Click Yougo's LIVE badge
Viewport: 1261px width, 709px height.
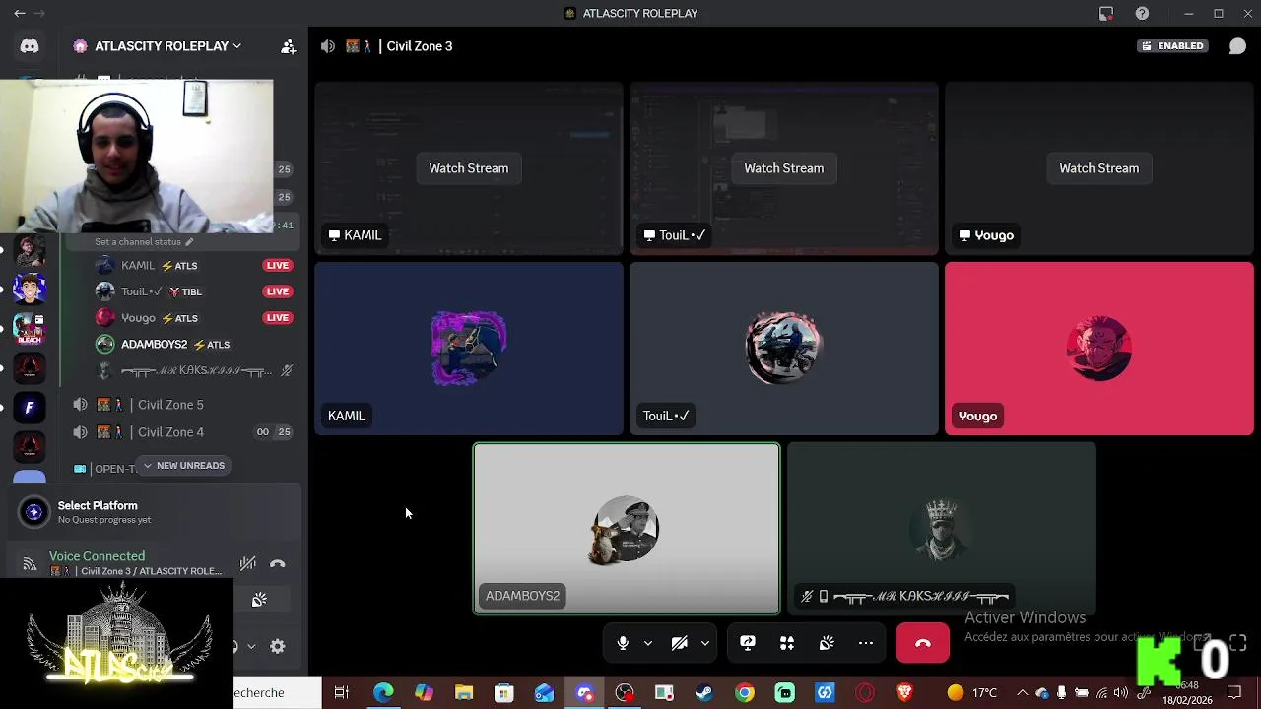pos(278,318)
